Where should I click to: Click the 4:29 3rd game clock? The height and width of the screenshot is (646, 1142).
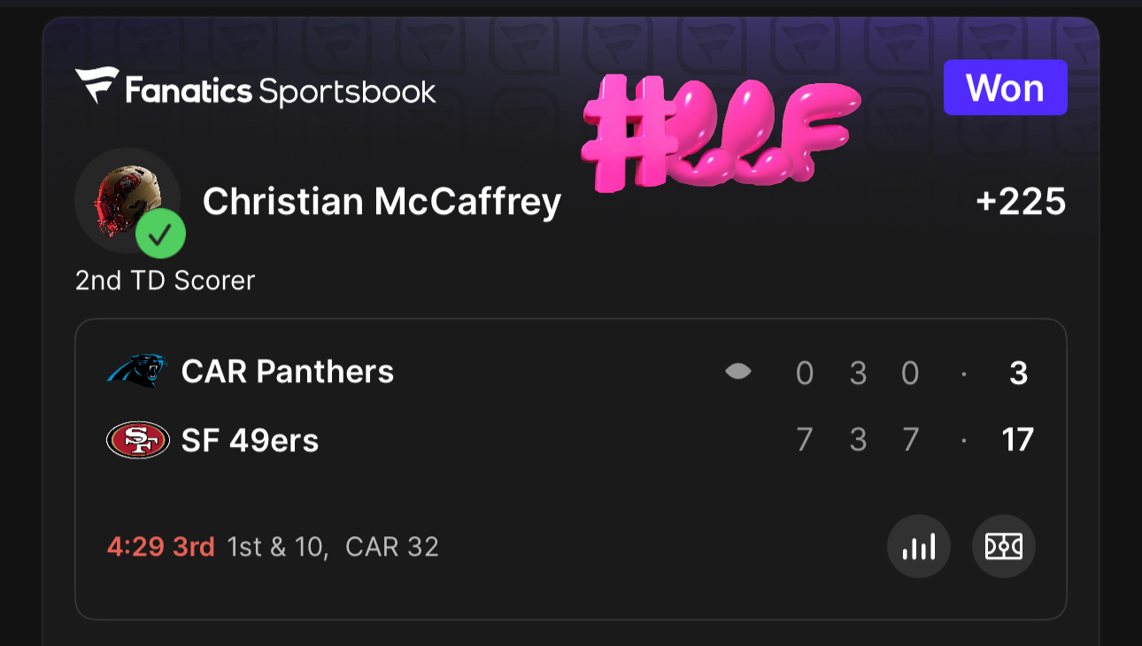(160, 547)
